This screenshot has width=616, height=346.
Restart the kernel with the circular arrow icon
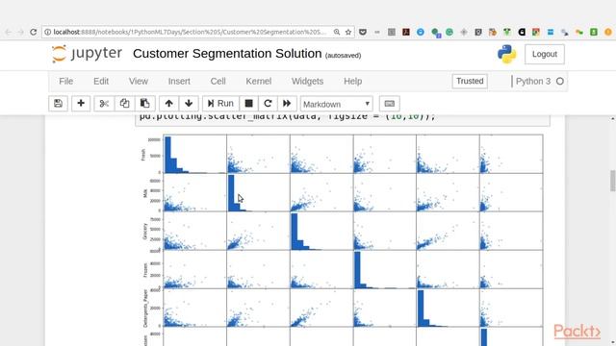tap(268, 104)
